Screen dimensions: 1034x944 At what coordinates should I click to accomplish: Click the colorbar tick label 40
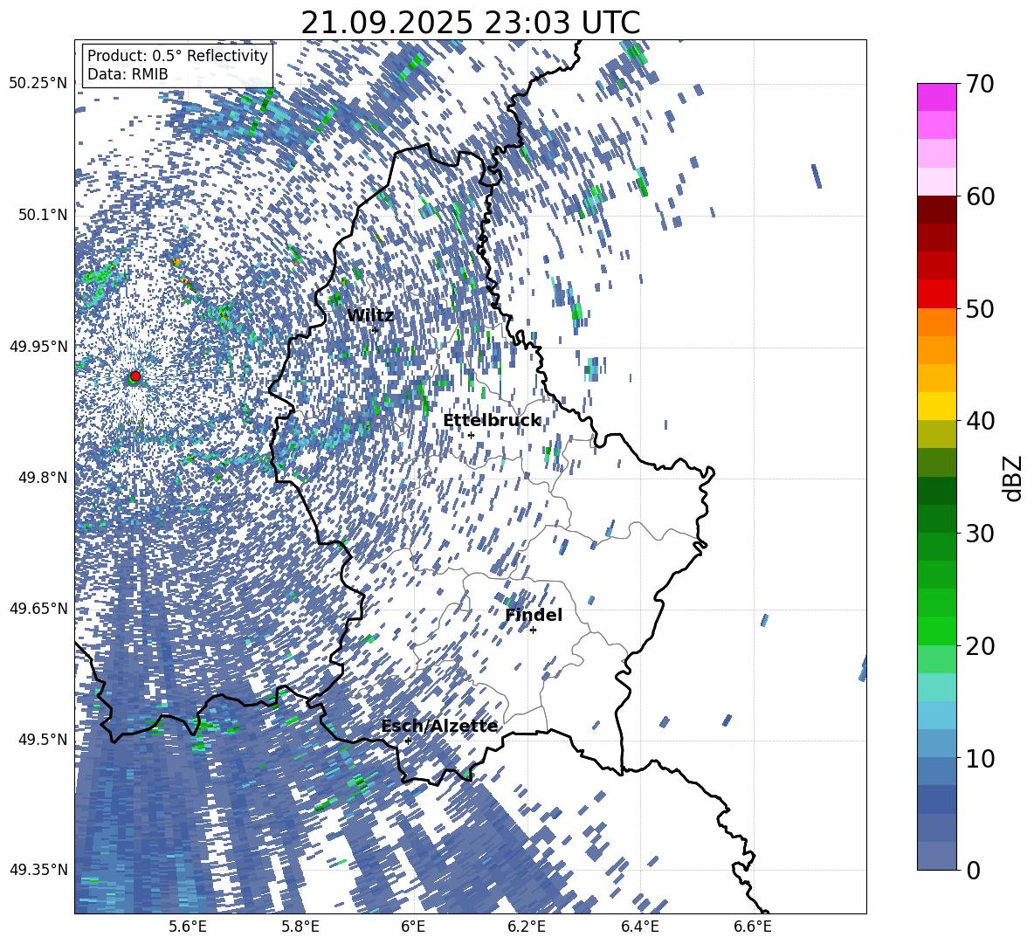coord(980,421)
